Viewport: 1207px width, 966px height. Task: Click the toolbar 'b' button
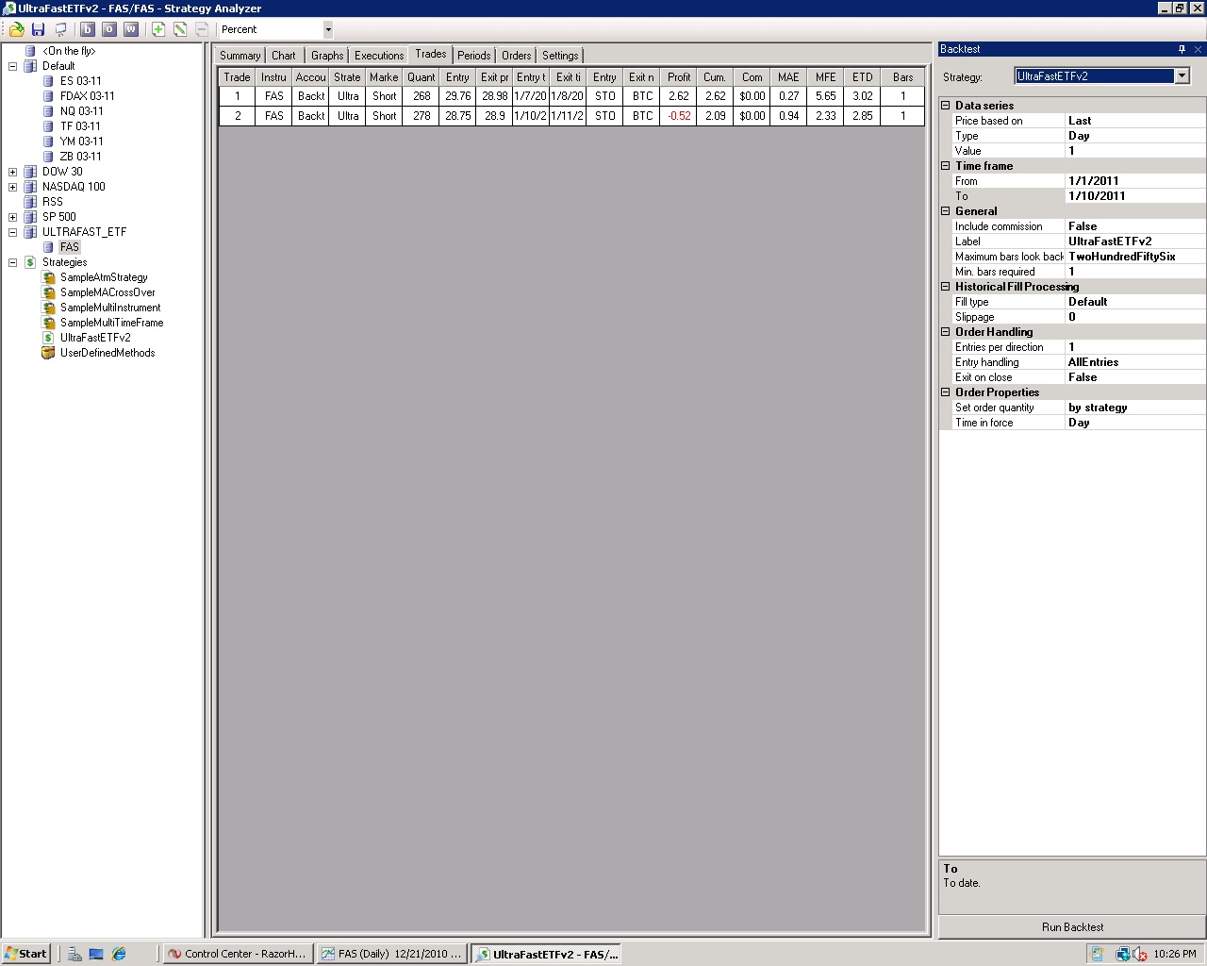point(88,29)
